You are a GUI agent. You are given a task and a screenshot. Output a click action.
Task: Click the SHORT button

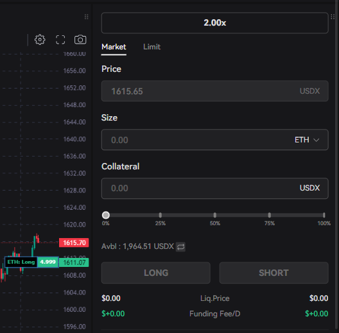[x=274, y=273]
